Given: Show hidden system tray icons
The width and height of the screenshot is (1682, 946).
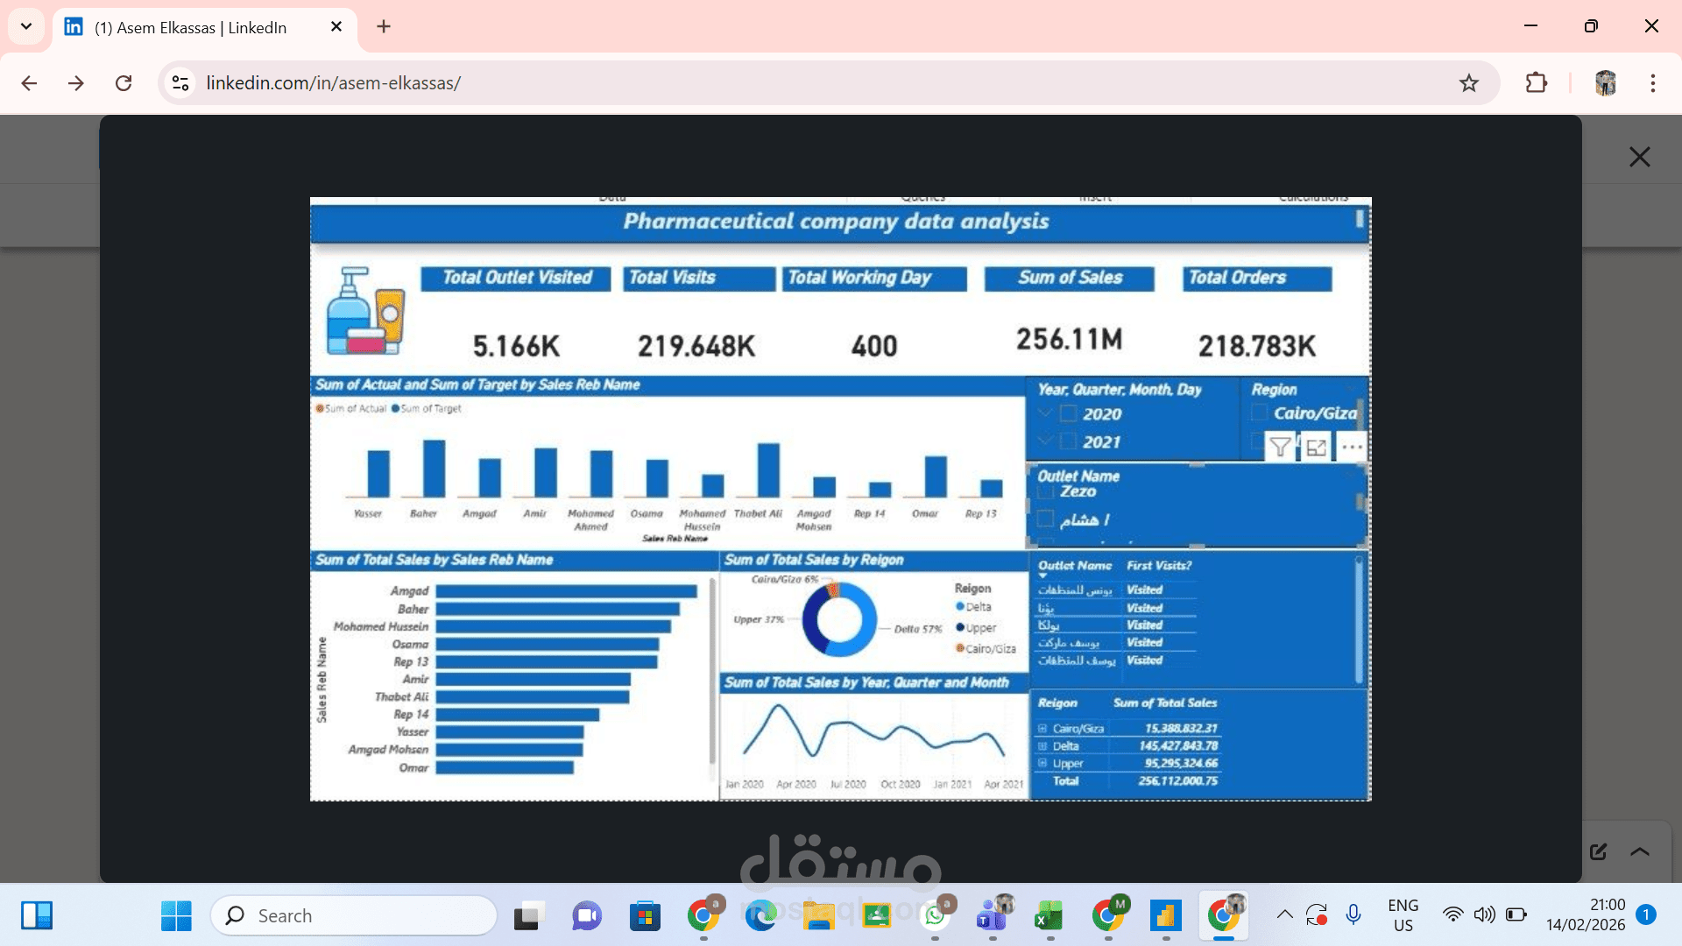Looking at the screenshot, I should pos(1284,915).
